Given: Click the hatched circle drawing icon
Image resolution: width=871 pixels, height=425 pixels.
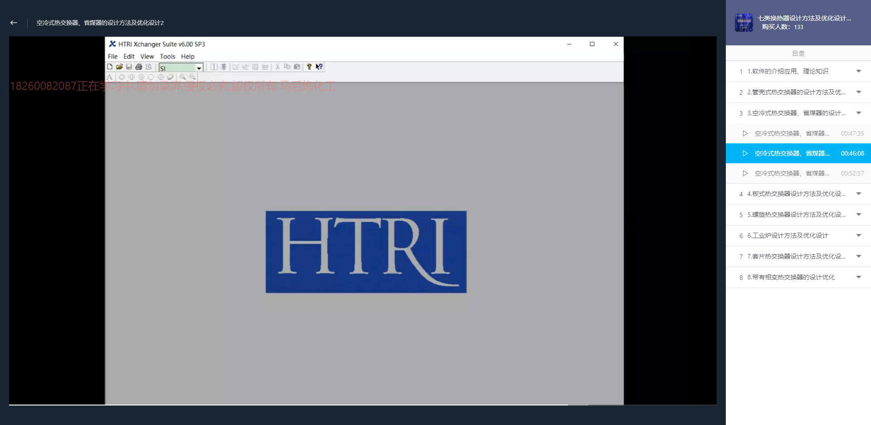Looking at the screenshot, I should tap(161, 77).
